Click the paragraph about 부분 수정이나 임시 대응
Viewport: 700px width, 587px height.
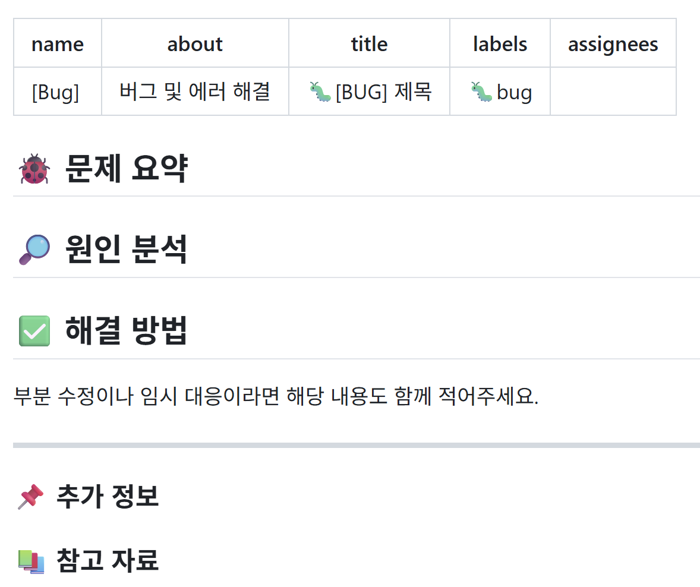[276, 396]
